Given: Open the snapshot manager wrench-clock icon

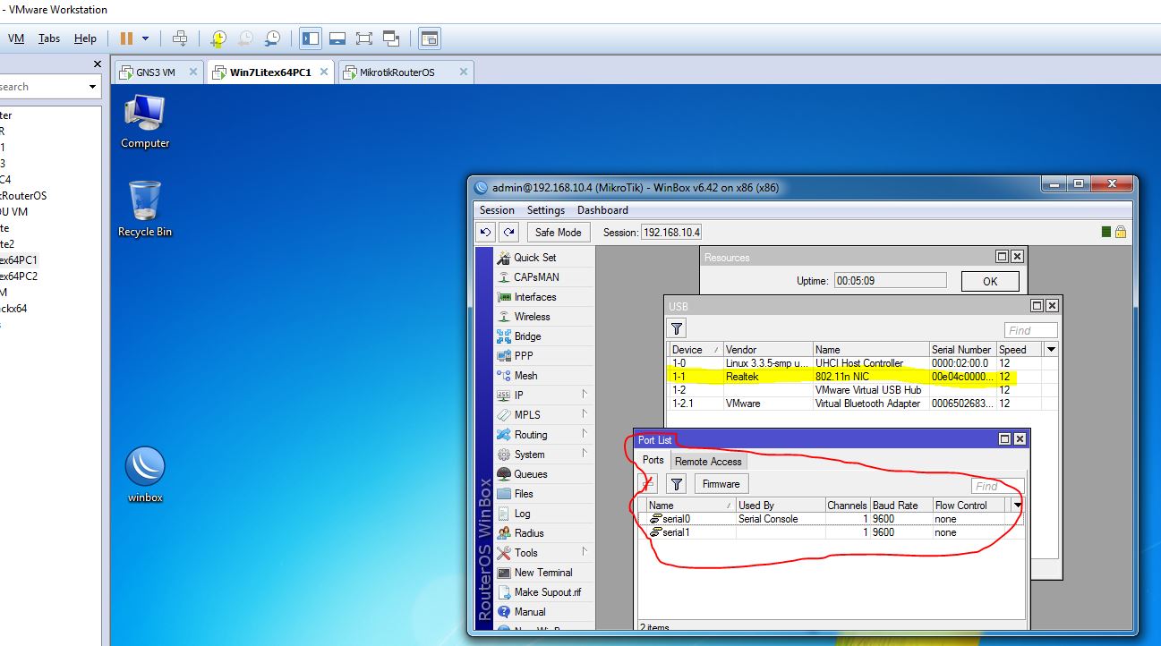Looking at the screenshot, I should click(x=272, y=38).
